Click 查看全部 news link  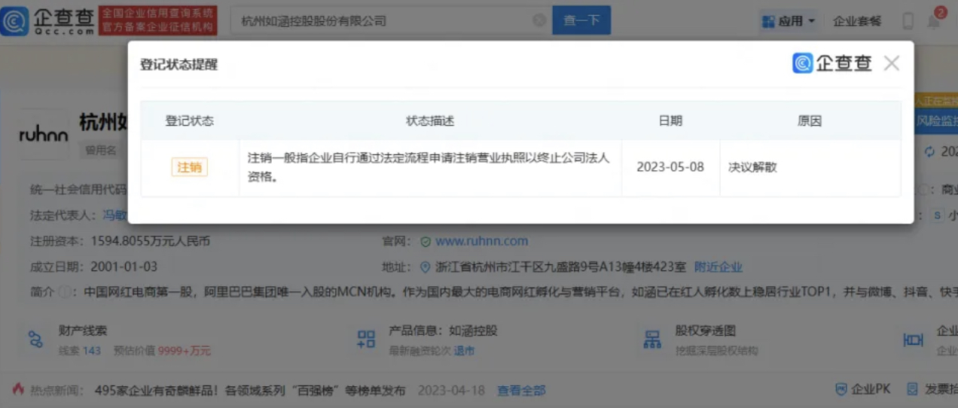[521, 391]
